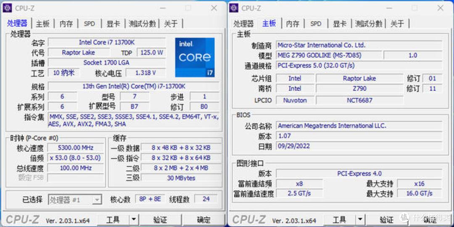
Task: Click CPU-Z app icon in right window title bar
Action: pos(234,8)
